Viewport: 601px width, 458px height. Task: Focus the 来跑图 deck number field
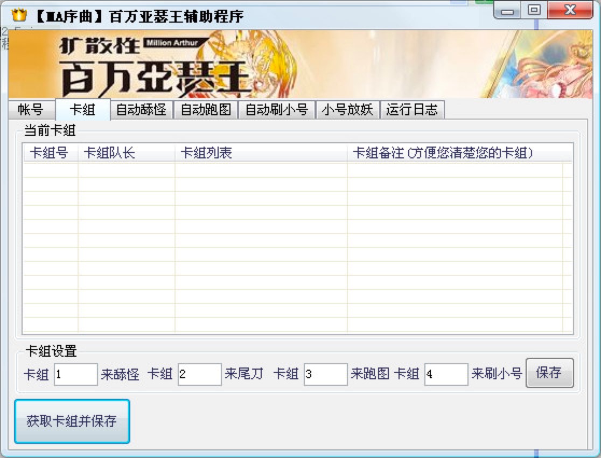click(x=325, y=374)
